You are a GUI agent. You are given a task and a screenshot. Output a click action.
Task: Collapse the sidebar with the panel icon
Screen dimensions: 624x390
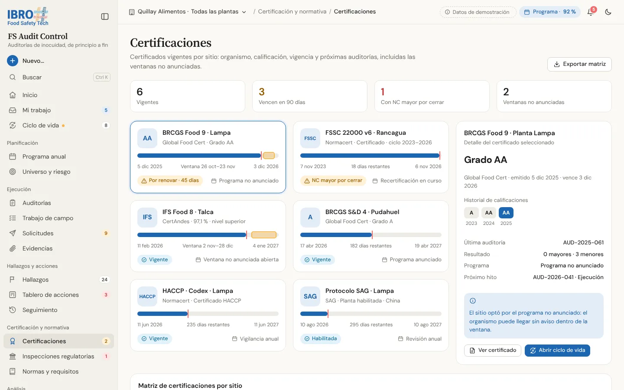point(105,16)
